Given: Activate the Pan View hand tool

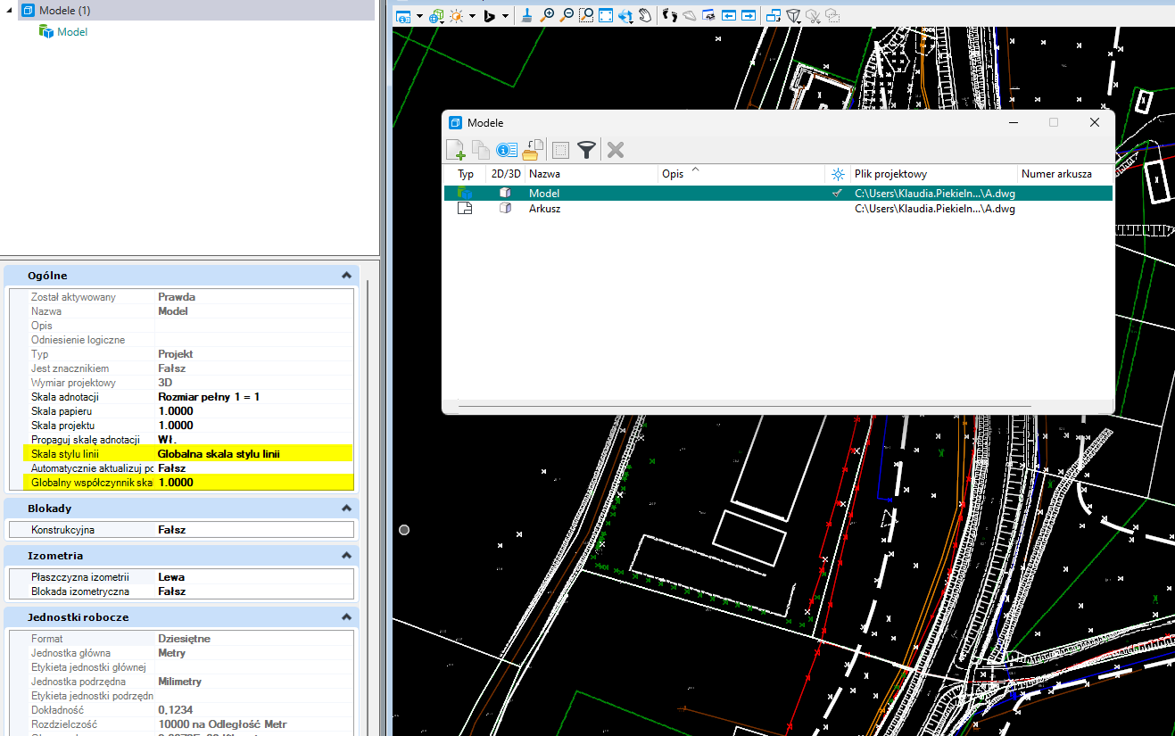Looking at the screenshot, I should click(644, 15).
